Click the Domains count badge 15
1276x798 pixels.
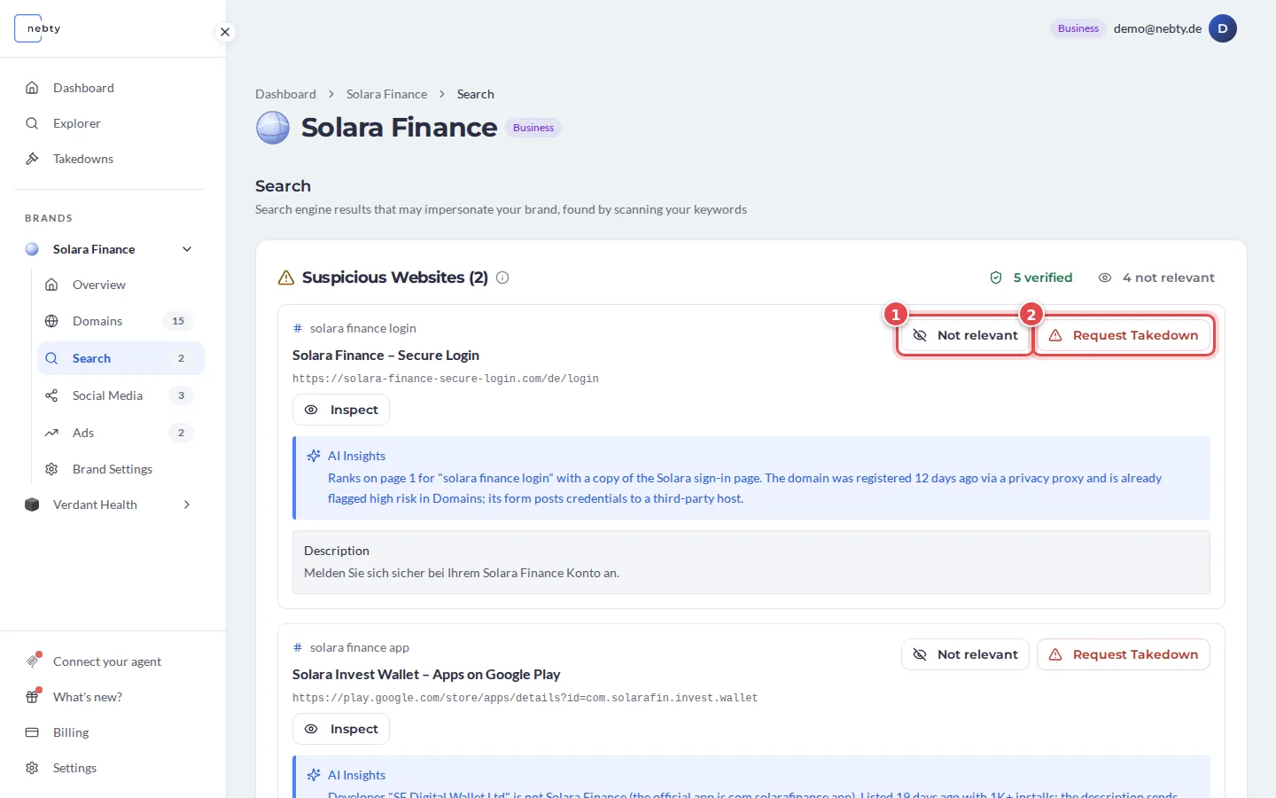(178, 321)
